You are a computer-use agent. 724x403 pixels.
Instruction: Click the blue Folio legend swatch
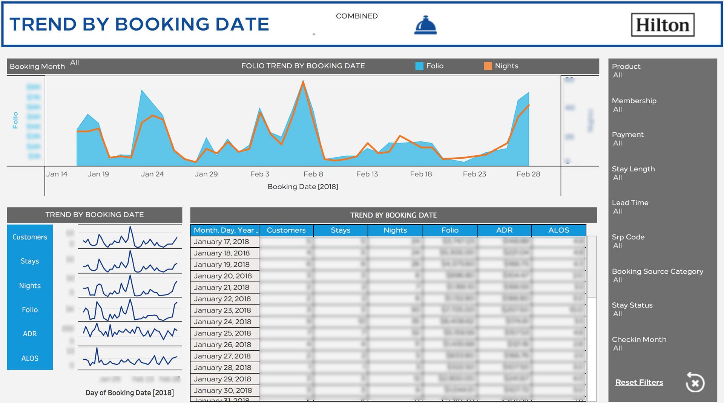point(419,66)
